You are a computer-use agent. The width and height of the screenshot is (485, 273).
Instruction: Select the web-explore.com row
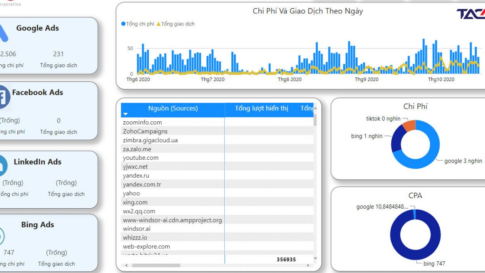pos(217,246)
